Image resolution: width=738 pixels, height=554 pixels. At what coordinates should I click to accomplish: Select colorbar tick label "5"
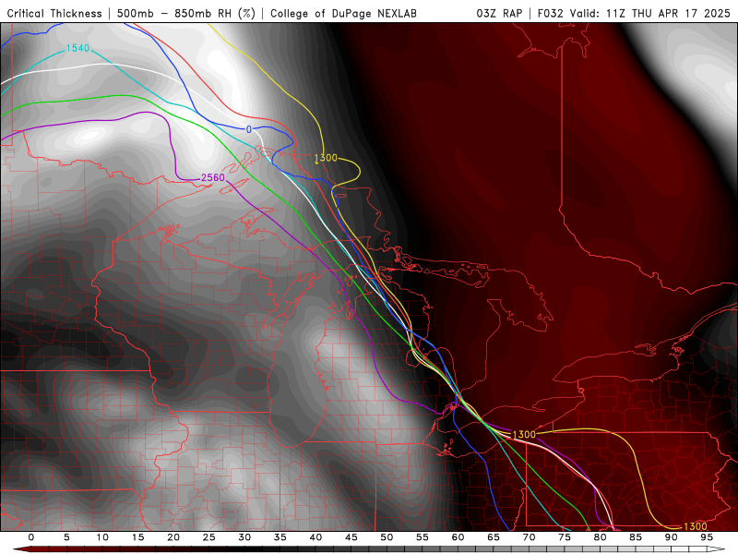pyautogui.click(x=66, y=537)
